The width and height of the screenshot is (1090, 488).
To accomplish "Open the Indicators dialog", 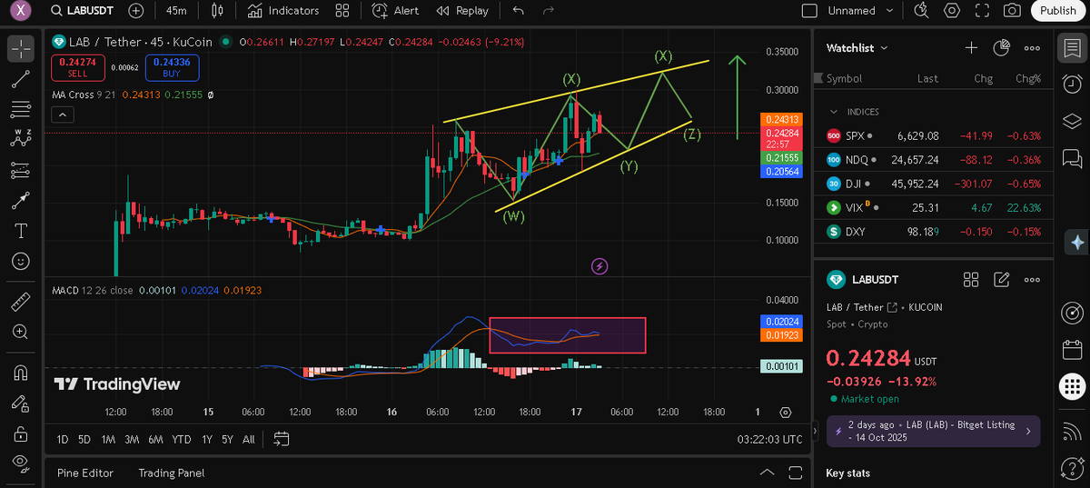I will pyautogui.click(x=282, y=11).
